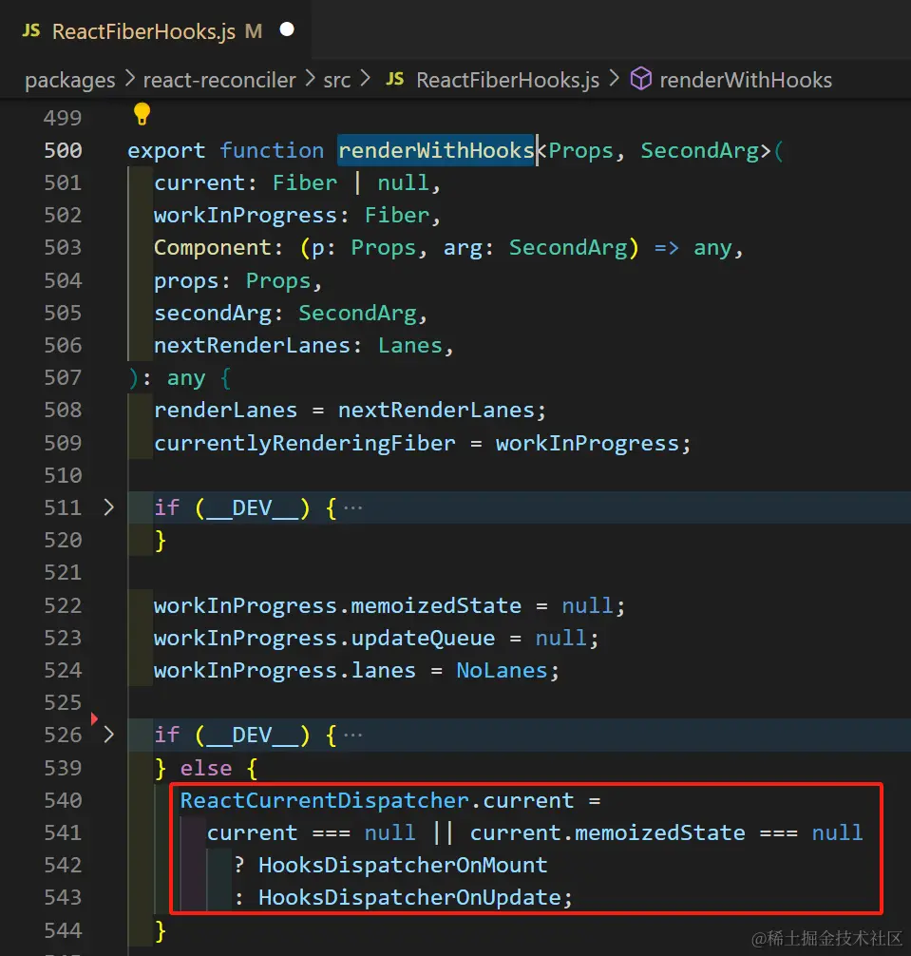Click ReactCurrentDispatcher on line 540
This screenshot has height=956, width=911.
pyautogui.click(x=325, y=800)
